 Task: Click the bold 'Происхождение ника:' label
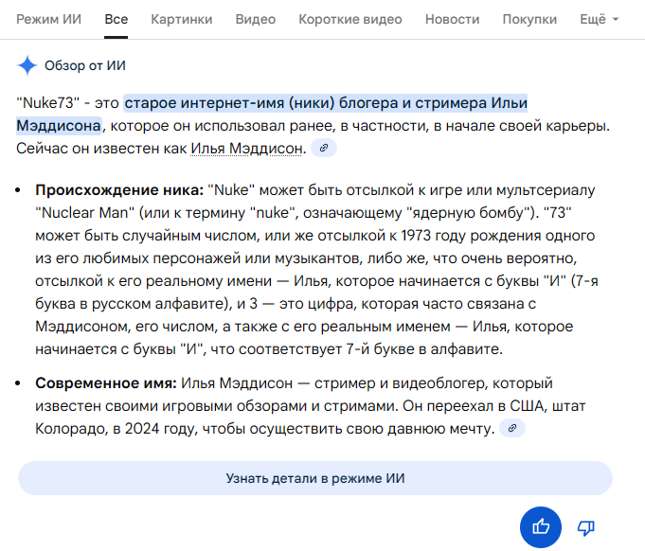[x=119, y=190]
